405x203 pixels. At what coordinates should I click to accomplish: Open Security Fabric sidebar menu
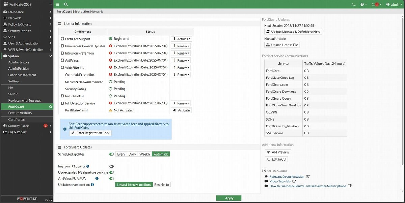(x=27, y=126)
